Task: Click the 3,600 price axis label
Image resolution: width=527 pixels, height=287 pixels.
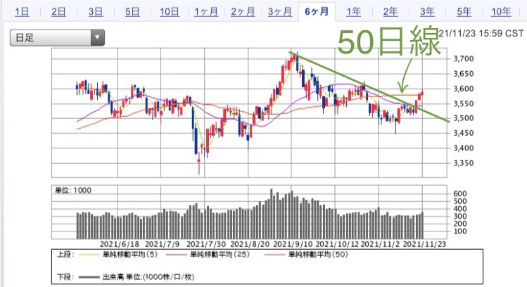Action: 464,89
